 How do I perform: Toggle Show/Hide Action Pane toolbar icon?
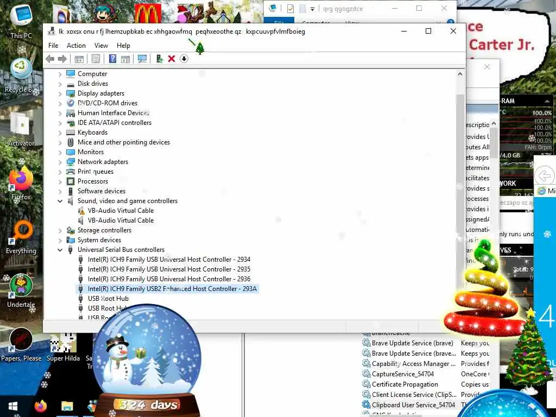[125, 59]
